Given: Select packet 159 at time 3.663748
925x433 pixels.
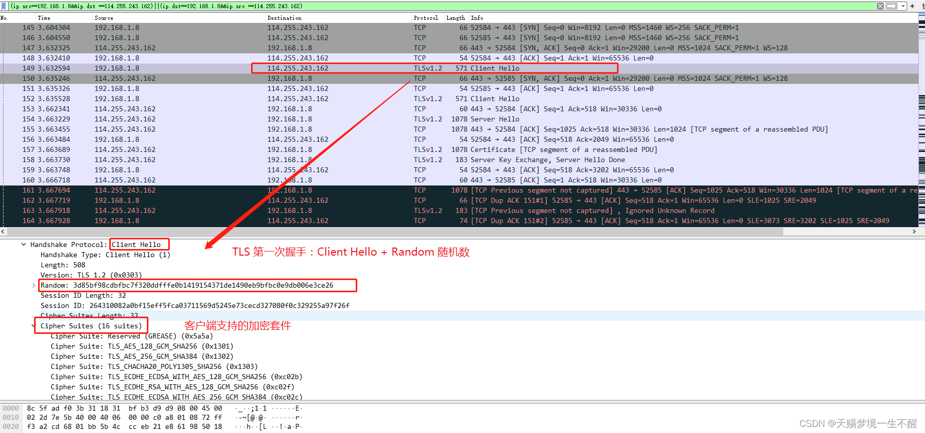Looking at the screenshot, I should pyautogui.click(x=459, y=170).
